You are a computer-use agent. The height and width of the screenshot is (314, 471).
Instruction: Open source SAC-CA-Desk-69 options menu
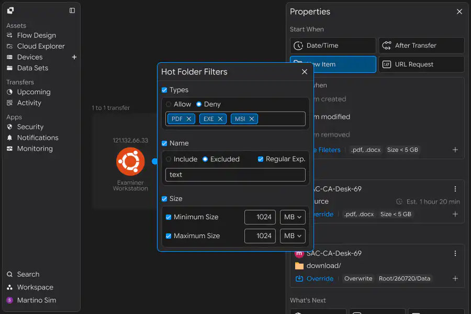pyautogui.click(x=455, y=189)
